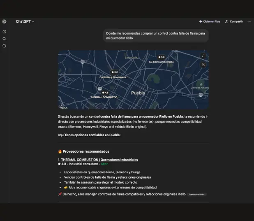This screenshot has width=254, height=221.
Task: Open the ChatGPT model selector dropdown
Action: (x=25, y=21)
